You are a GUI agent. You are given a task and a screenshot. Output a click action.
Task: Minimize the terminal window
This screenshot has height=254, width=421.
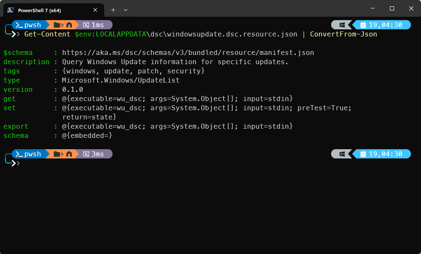coord(372,8)
